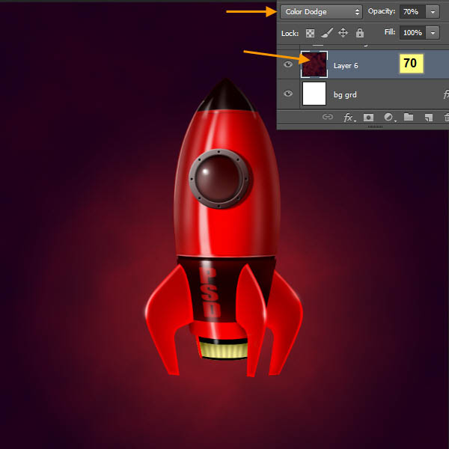The width and height of the screenshot is (449, 449).
Task: Expand the Opacity slider arrow
Action: click(432, 12)
